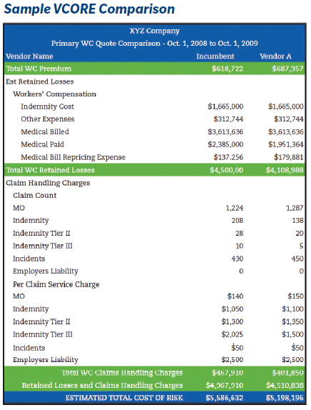Click the Total WC Retained Losses row

point(155,170)
